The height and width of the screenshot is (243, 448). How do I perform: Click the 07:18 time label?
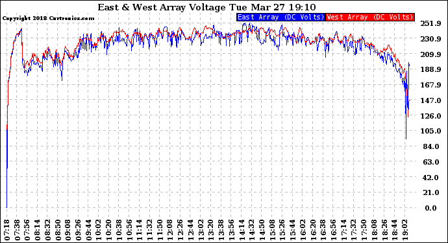[x=7, y=230]
